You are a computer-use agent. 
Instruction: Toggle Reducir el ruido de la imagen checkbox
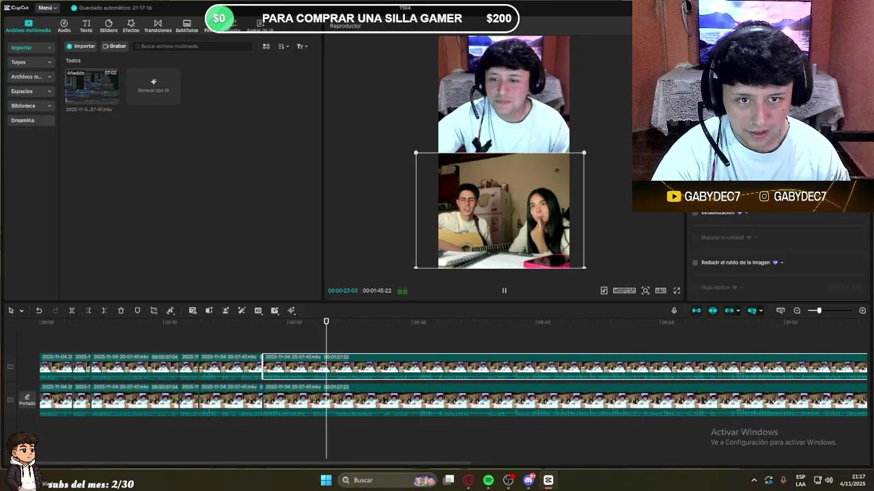tap(695, 263)
